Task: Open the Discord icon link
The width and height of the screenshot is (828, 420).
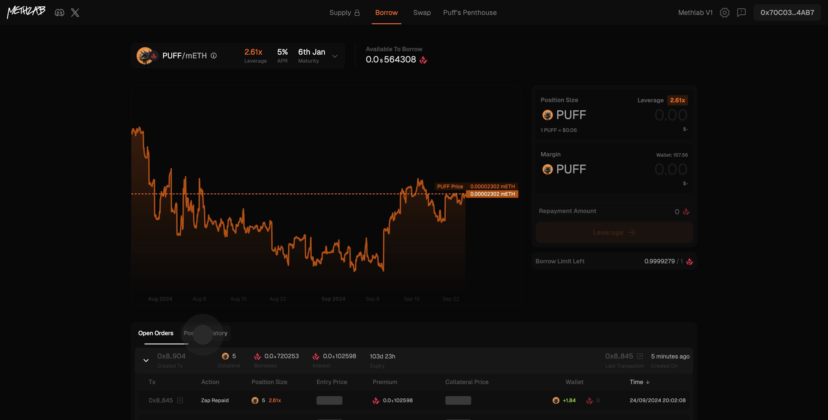Action: click(60, 13)
